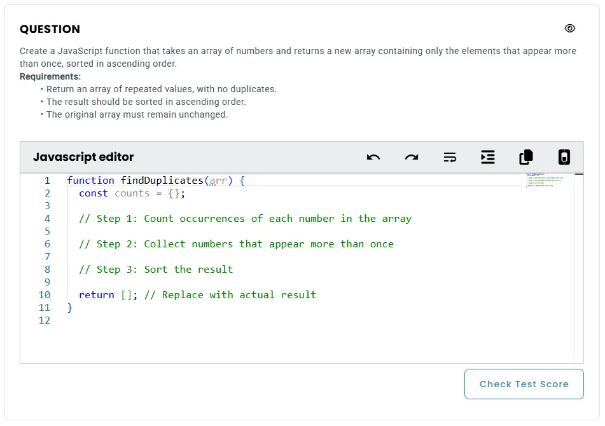Toggle word wrap using the wrap icon
This screenshot has width=605, height=426.
(450, 157)
